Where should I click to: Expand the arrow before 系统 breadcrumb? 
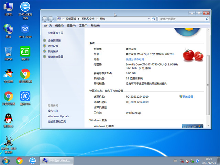pos(97,19)
